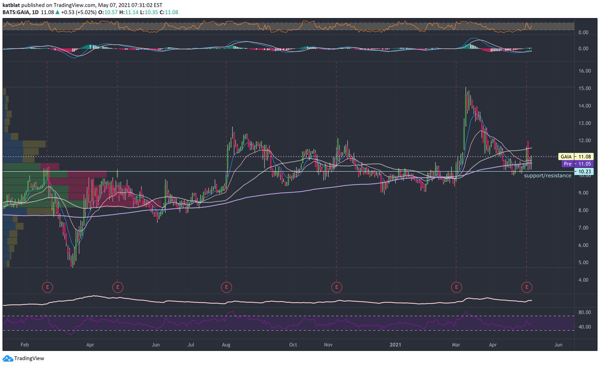Click the 14.00 price axis label

tap(585, 106)
